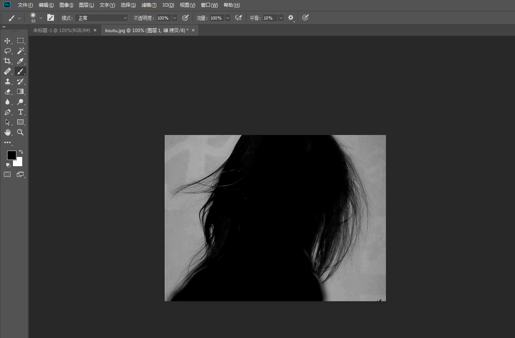Expand the 平滑 smoothing slider arrow
Viewport: 515px width, 338px height.
[x=281, y=18]
